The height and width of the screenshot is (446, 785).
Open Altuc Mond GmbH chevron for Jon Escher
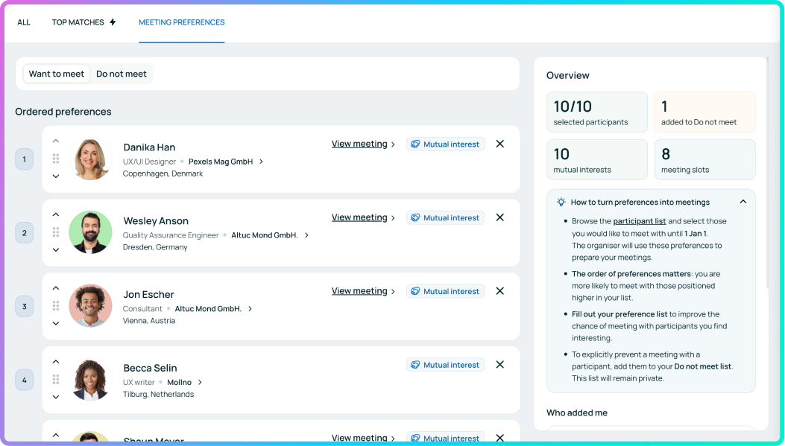250,308
